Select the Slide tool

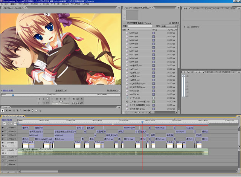(29, 110)
